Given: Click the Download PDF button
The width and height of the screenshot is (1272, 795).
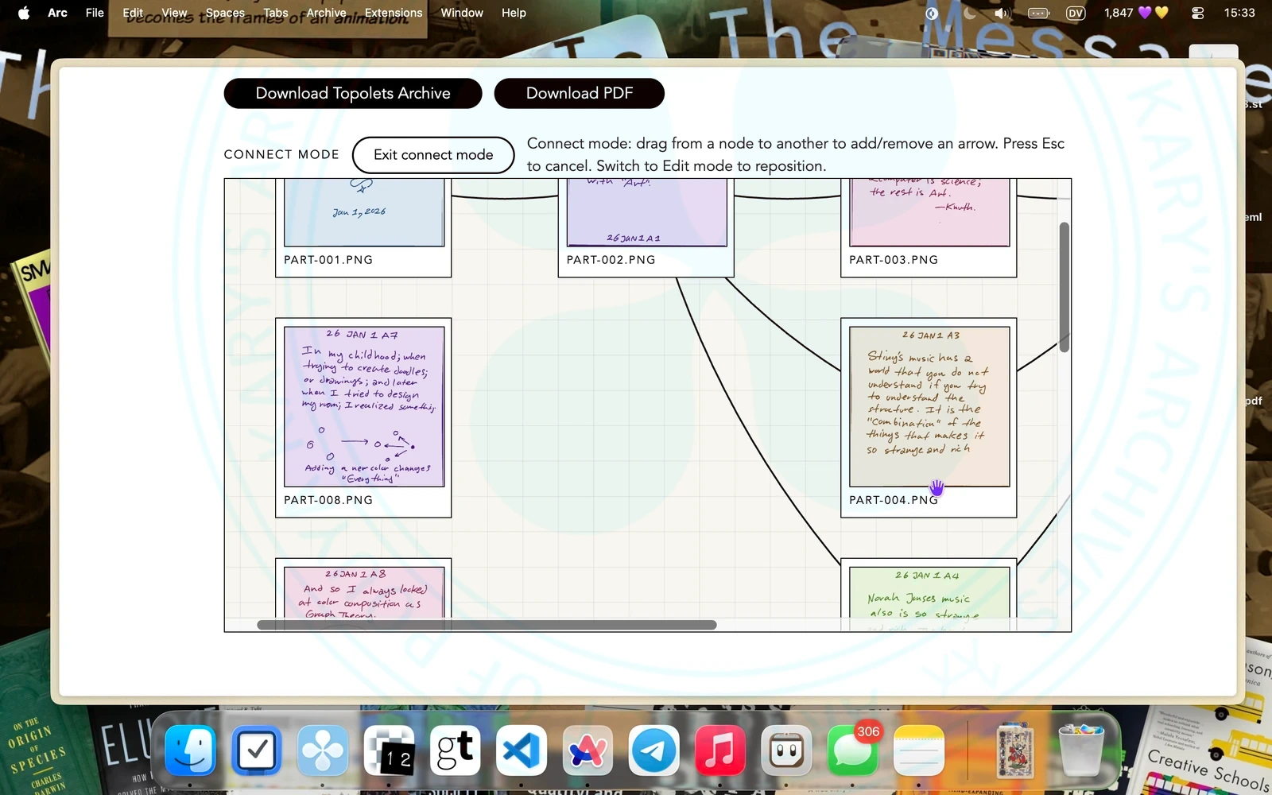Looking at the screenshot, I should (580, 93).
